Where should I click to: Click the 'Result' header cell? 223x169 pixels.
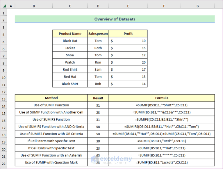[x=98, y=98]
